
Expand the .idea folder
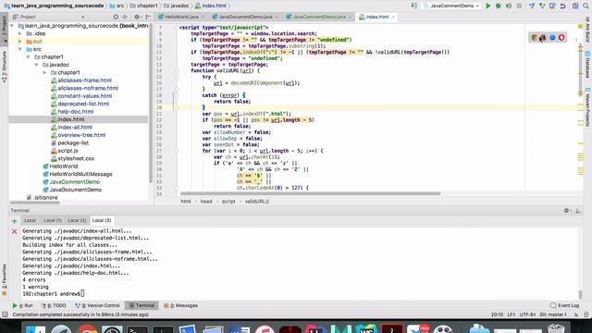[20, 33]
